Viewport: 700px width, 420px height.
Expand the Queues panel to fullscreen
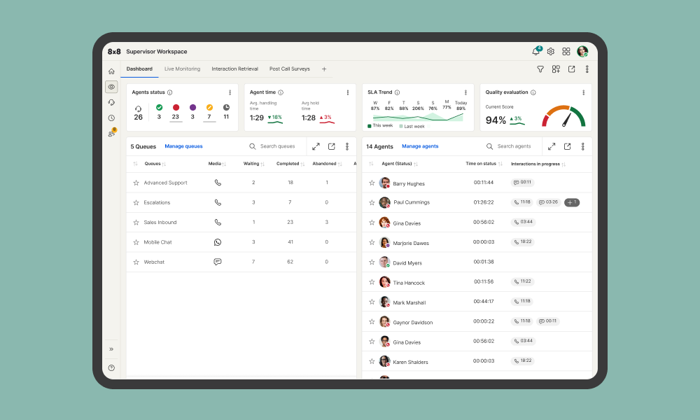(x=316, y=146)
